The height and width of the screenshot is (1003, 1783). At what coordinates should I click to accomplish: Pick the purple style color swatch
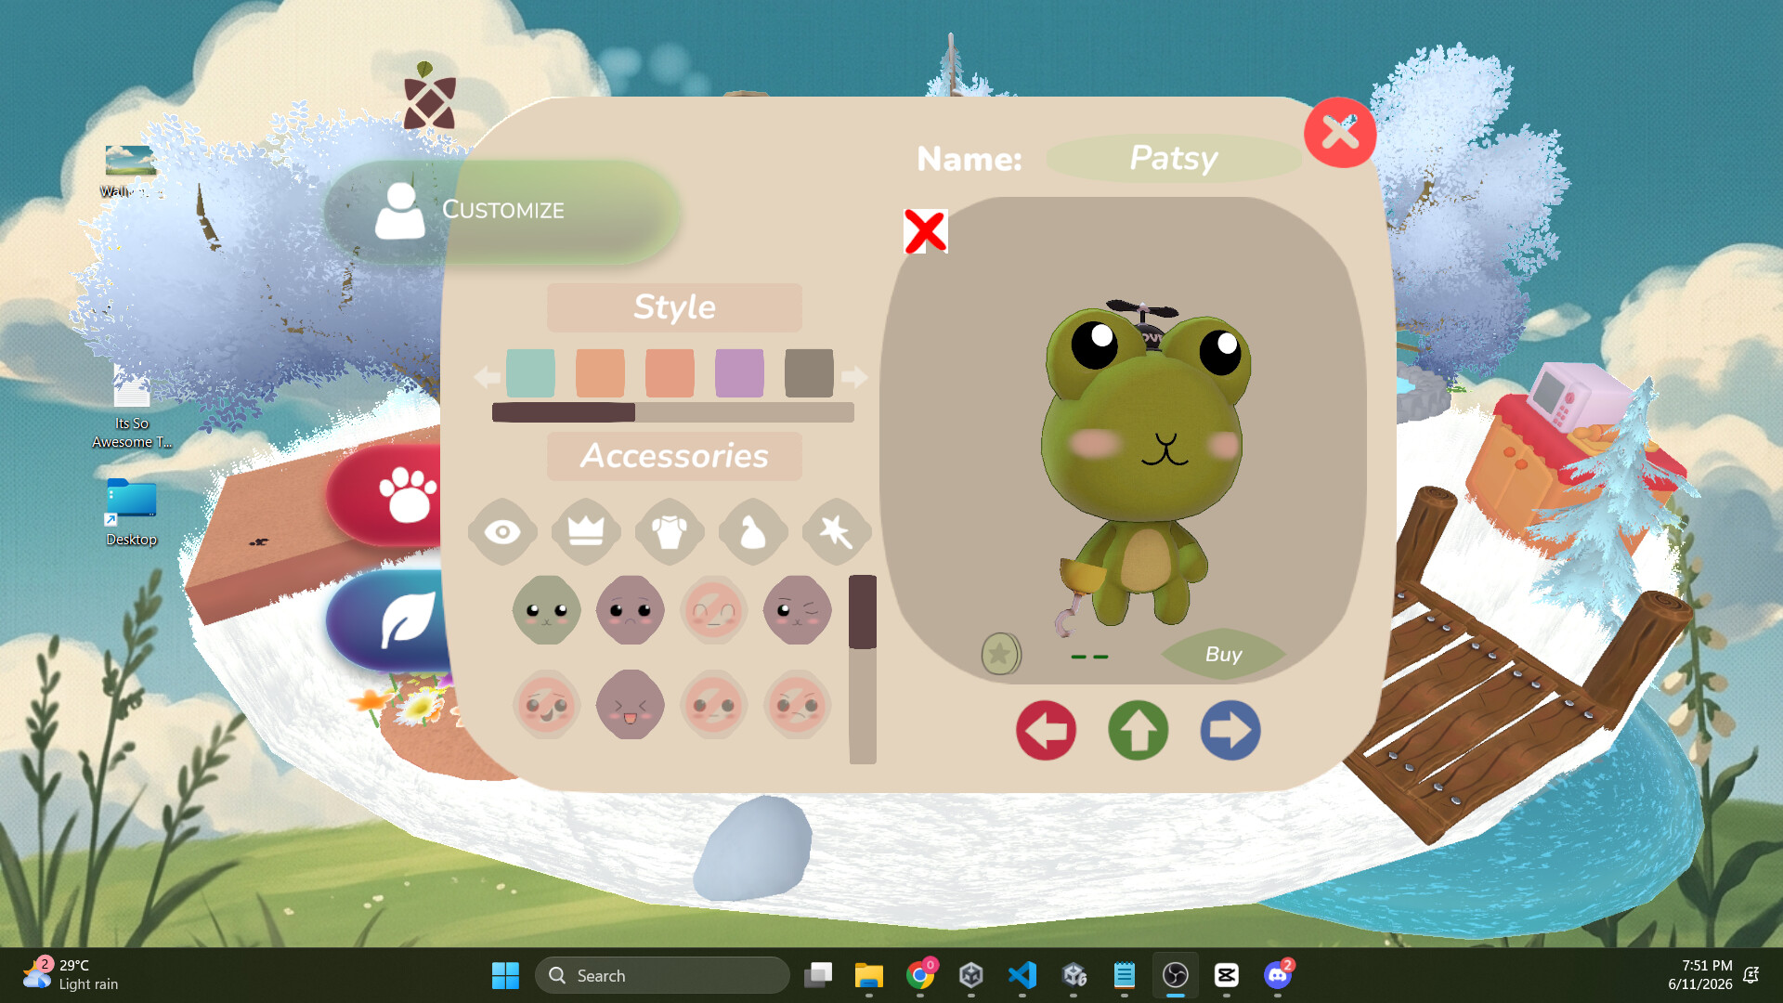pyautogui.click(x=739, y=373)
